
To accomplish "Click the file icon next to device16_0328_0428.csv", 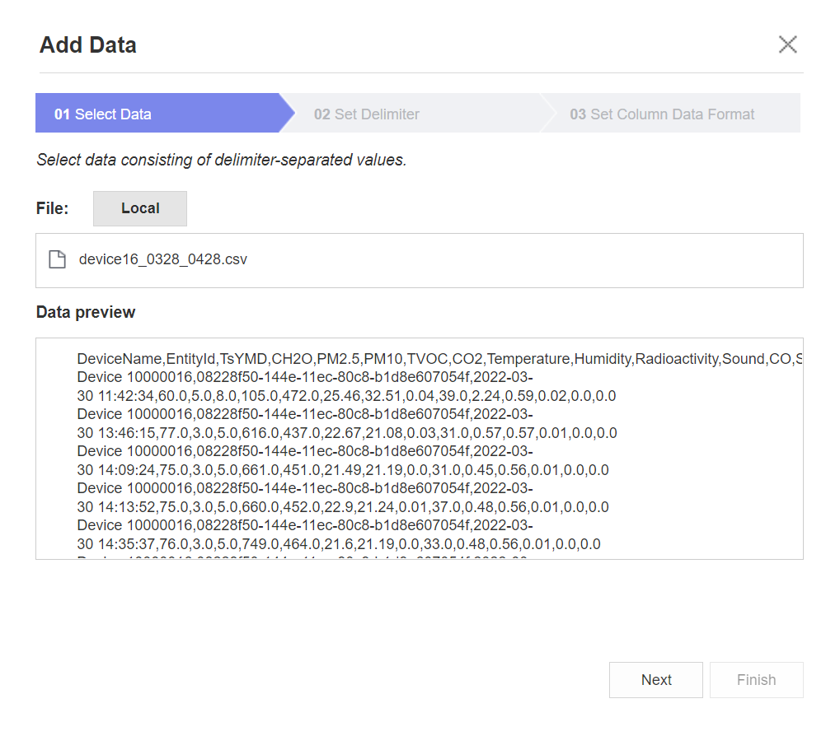I will (x=58, y=259).
